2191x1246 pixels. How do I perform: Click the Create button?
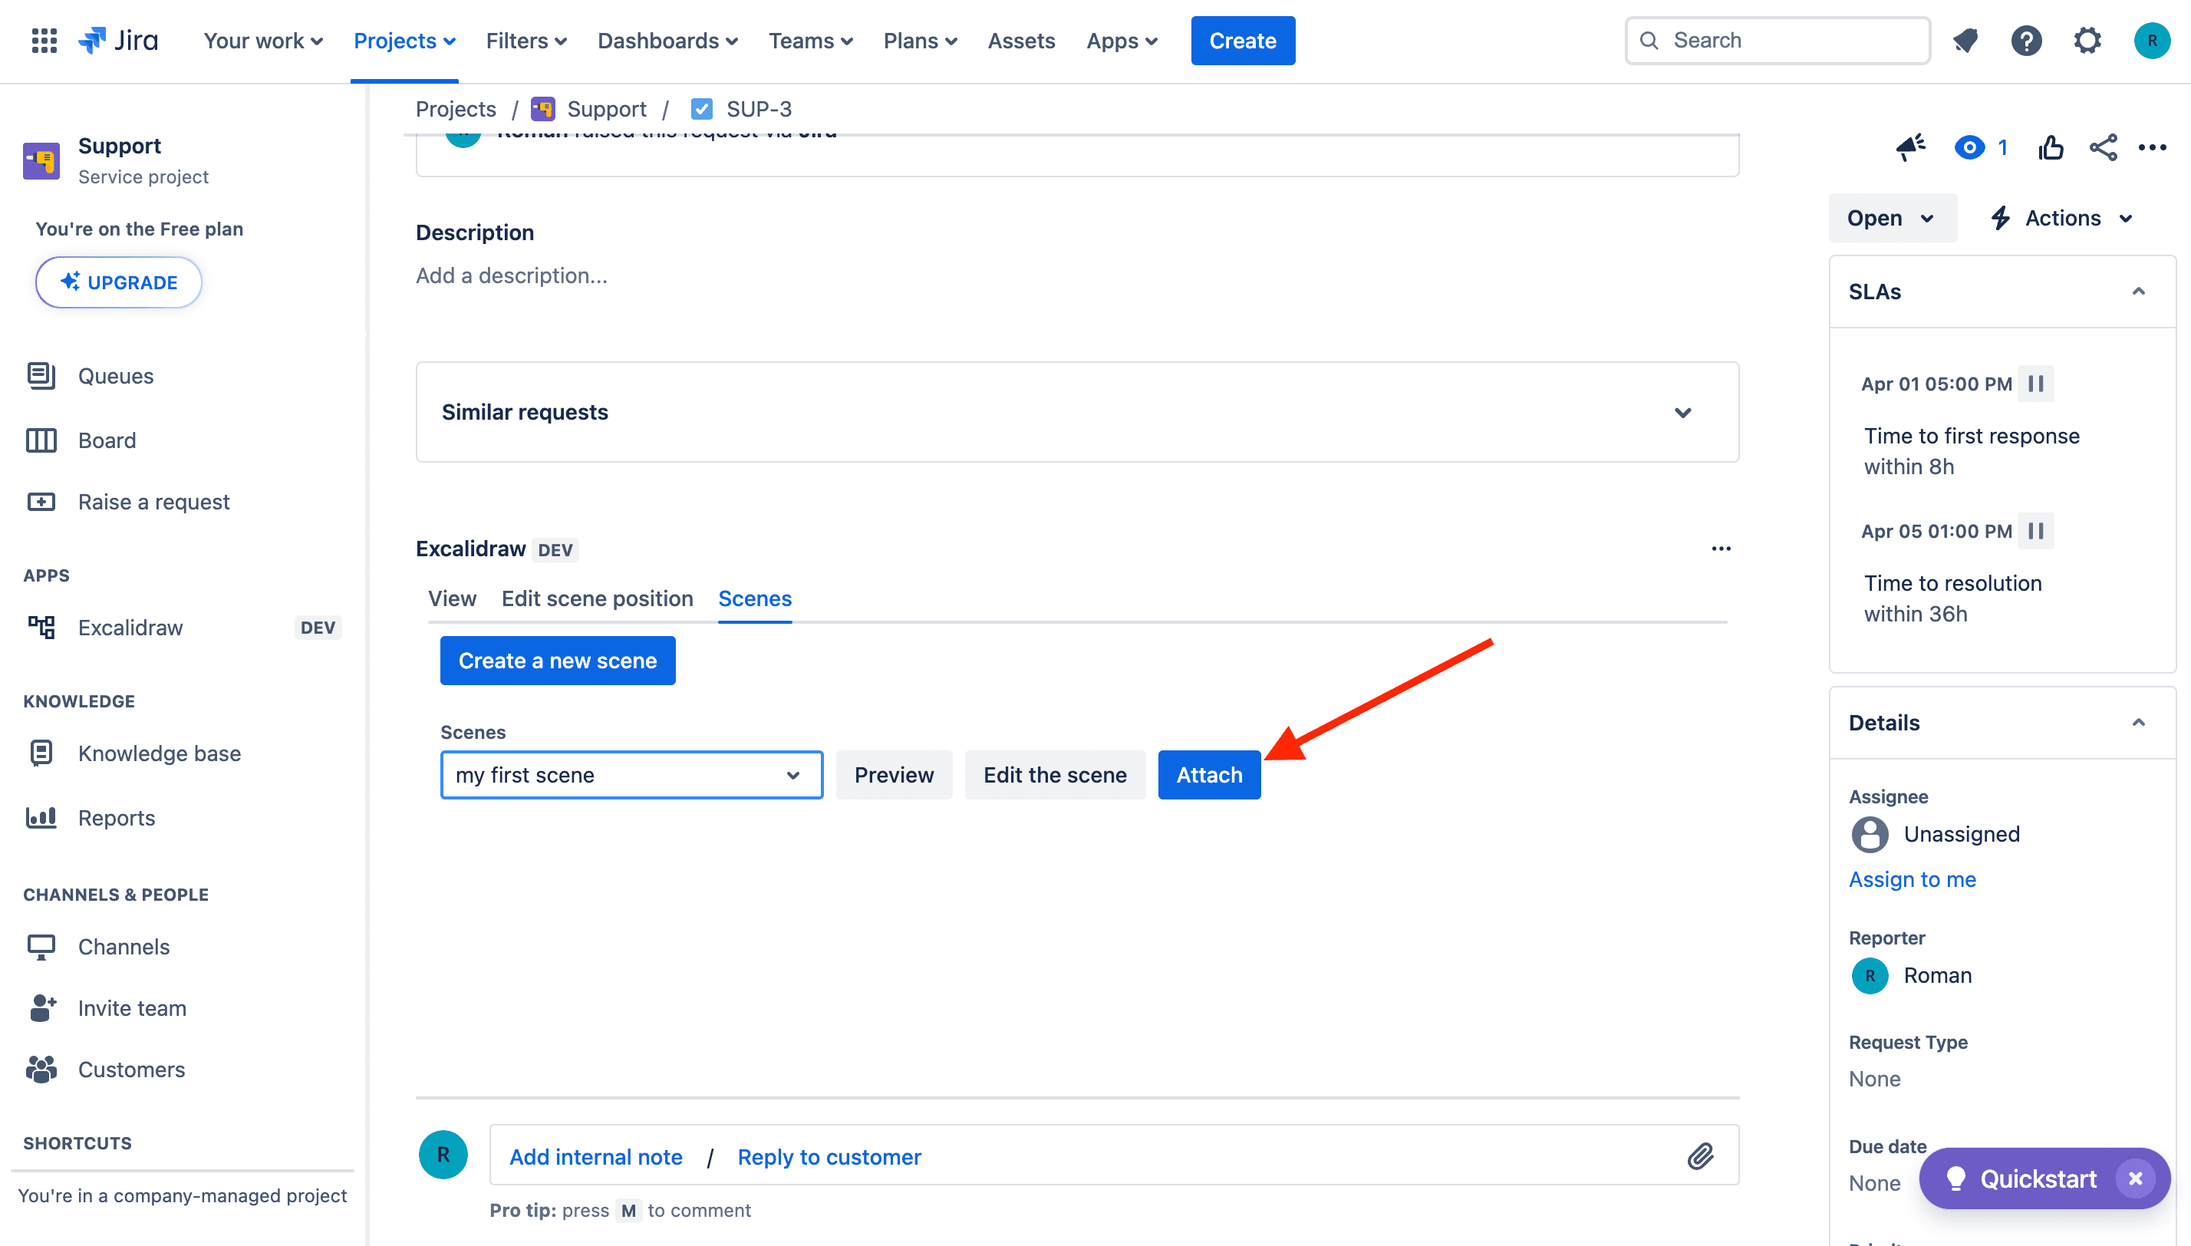pyautogui.click(x=1242, y=40)
